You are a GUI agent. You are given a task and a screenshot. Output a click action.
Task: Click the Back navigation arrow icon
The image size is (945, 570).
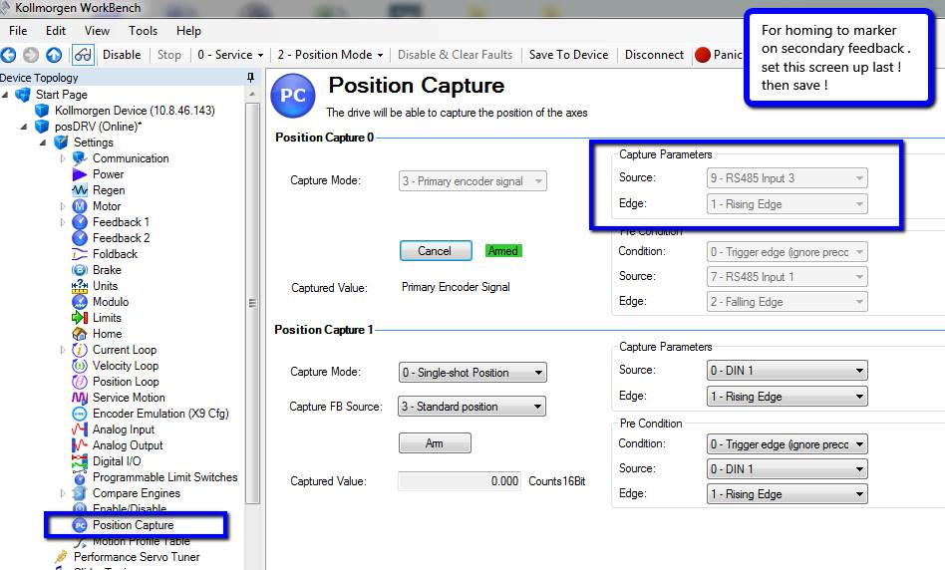tap(8, 55)
